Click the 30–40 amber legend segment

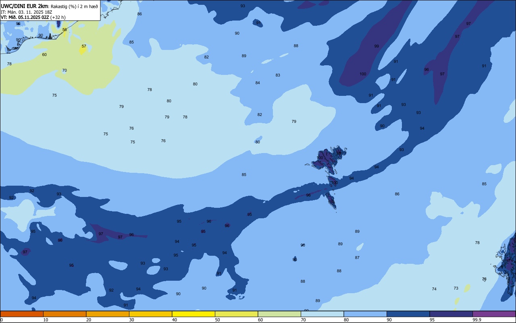150,314
